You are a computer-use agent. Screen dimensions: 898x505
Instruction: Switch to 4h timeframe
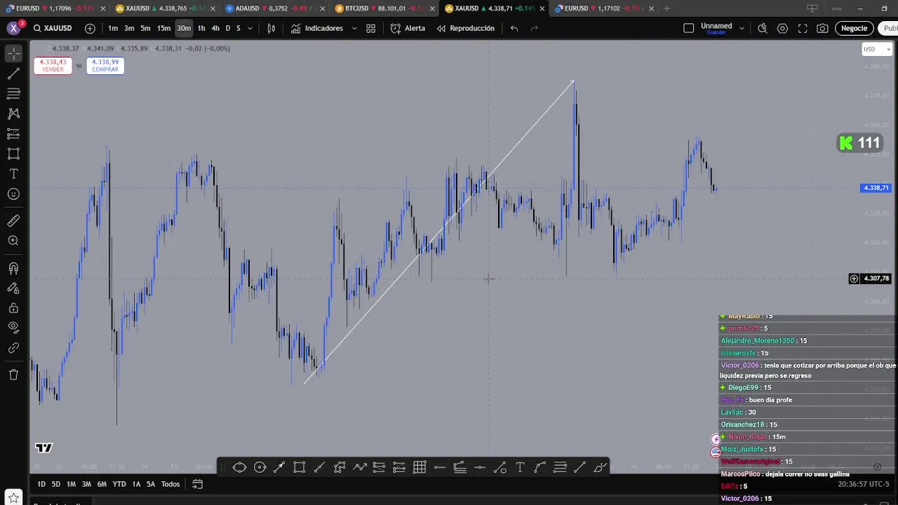(x=215, y=28)
